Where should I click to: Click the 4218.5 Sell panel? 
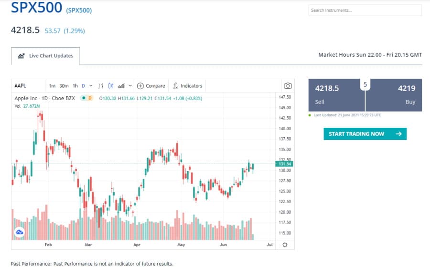pos(336,95)
